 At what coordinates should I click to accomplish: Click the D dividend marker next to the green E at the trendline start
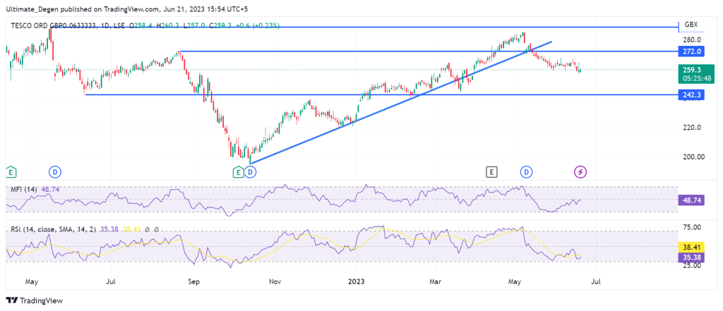(250, 172)
